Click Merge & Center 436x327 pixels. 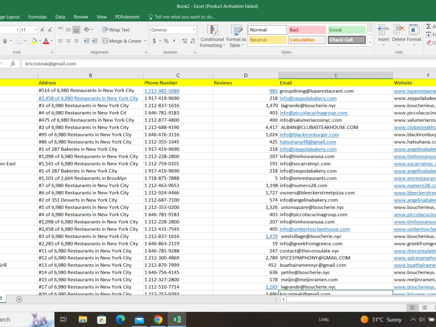click(x=122, y=41)
